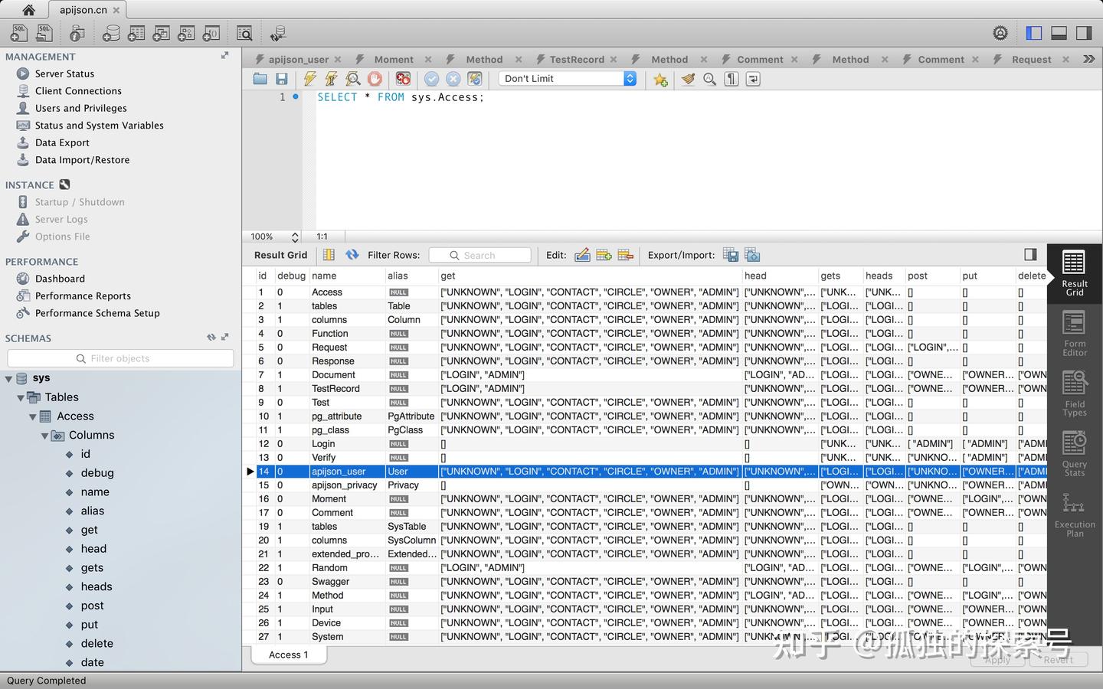The image size is (1103, 689).
Task: Toggle the bottom output panel visibility
Action: pos(1059,33)
